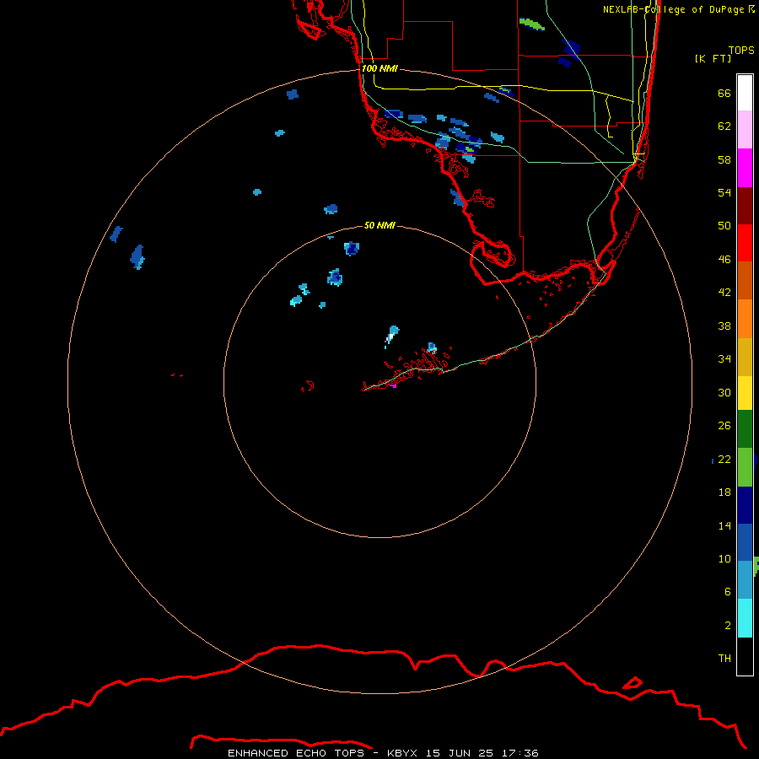The width and height of the screenshot is (759, 759).
Task: Click the large green echo at the map's top
Action: tap(531, 24)
